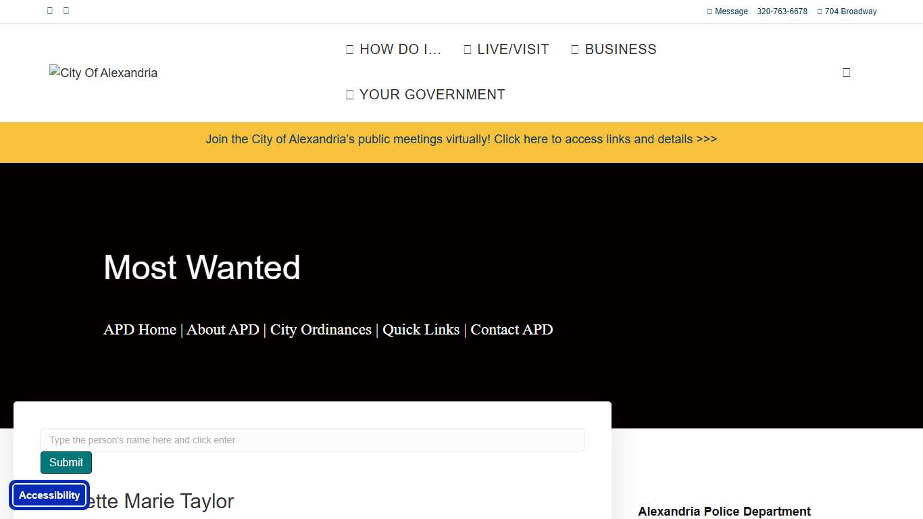Click the 704 Broadway address link
The height and width of the screenshot is (519, 923).
click(847, 11)
